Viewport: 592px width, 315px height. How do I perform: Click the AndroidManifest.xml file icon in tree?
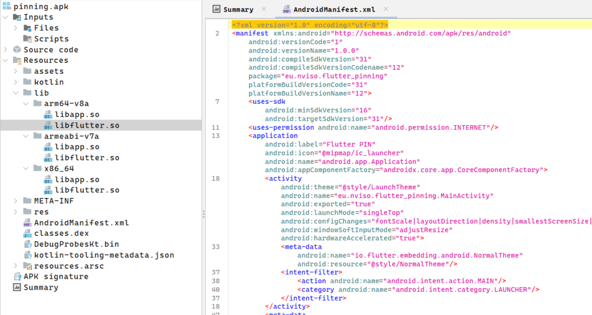[x=27, y=223]
